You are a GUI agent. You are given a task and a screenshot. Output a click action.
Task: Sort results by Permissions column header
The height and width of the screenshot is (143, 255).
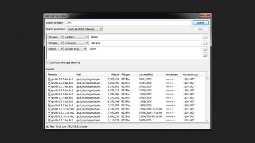point(173,75)
